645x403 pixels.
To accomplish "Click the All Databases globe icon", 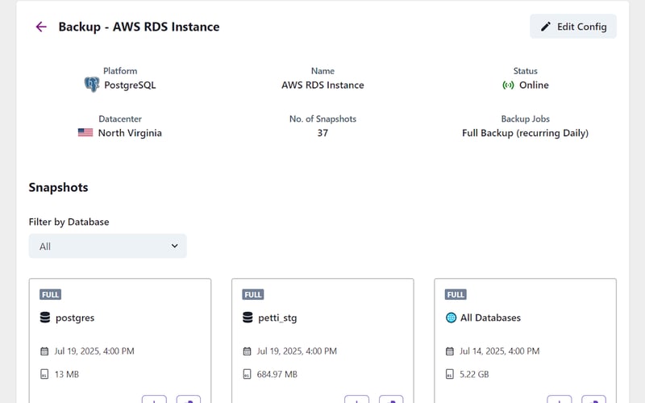I will click(x=451, y=318).
